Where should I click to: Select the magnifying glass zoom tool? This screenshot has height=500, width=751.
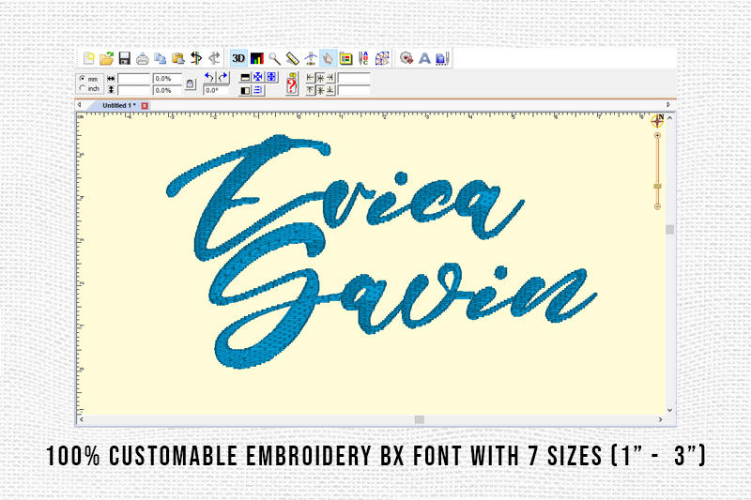[274, 59]
